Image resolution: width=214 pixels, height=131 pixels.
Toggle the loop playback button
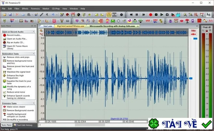pos(167,15)
